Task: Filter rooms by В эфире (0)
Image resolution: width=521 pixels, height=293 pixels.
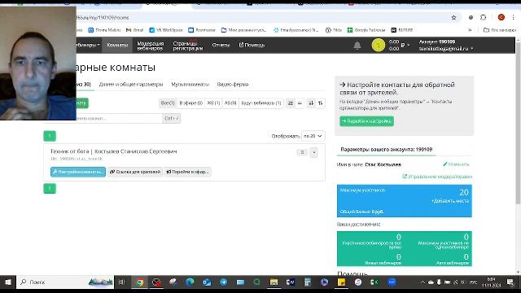Action: point(190,103)
